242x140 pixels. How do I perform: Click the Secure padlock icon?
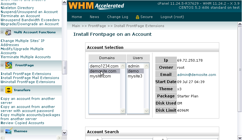point(137,17)
